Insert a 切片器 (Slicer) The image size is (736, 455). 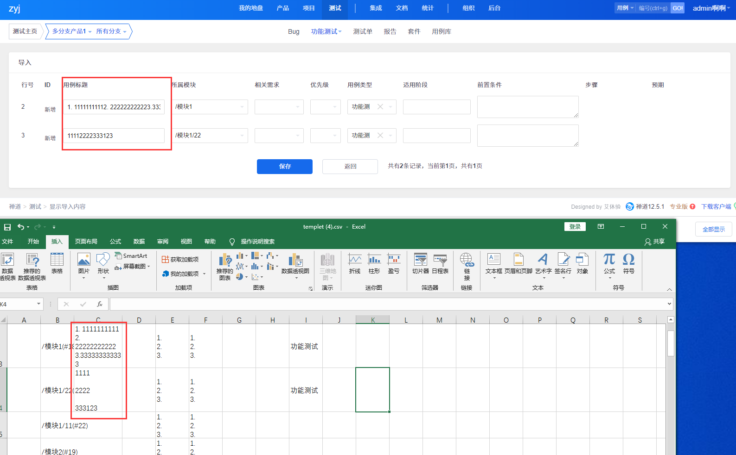point(420,263)
